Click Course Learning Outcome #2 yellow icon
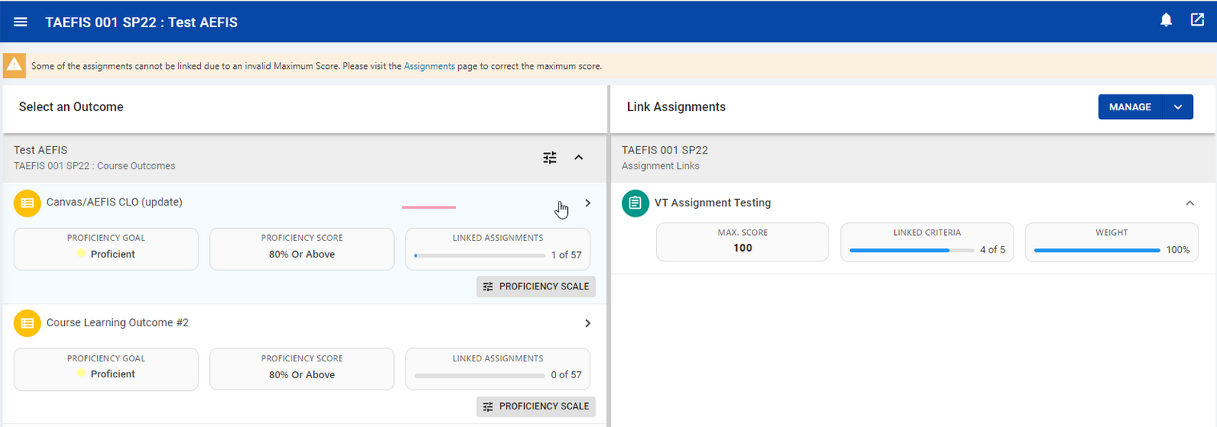The image size is (1217, 427). [x=27, y=323]
